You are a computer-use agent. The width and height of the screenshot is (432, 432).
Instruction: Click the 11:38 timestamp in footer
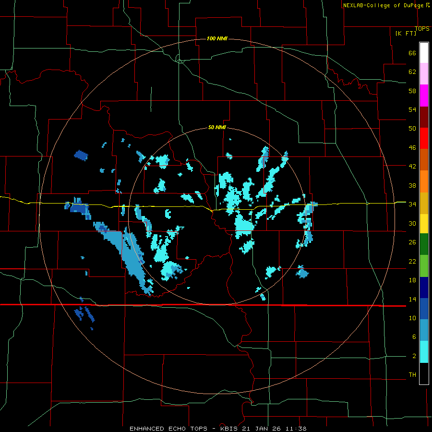click(x=295, y=429)
